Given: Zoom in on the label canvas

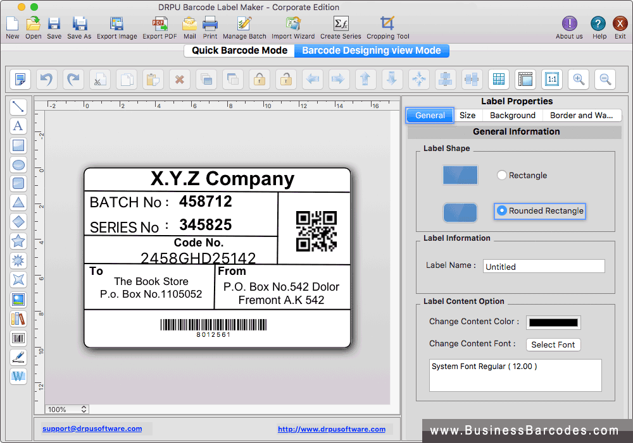Looking at the screenshot, I should pyautogui.click(x=579, y=79).
